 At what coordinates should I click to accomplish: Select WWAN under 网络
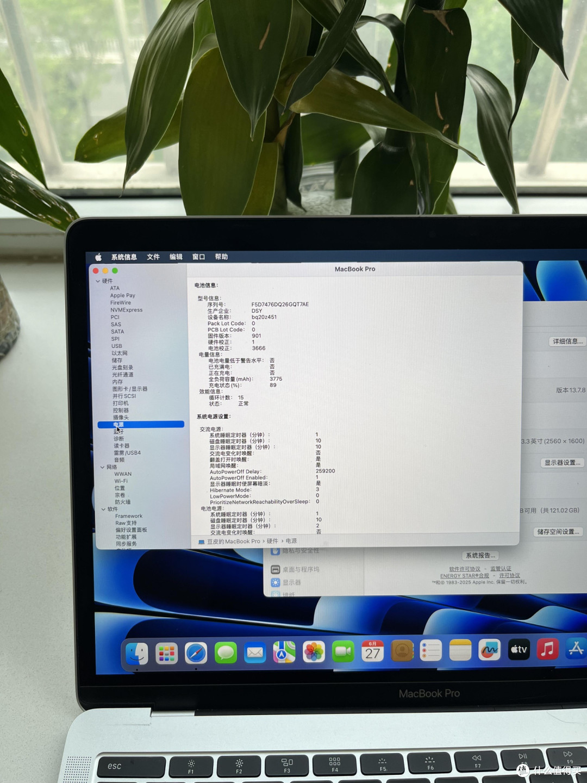123,474
